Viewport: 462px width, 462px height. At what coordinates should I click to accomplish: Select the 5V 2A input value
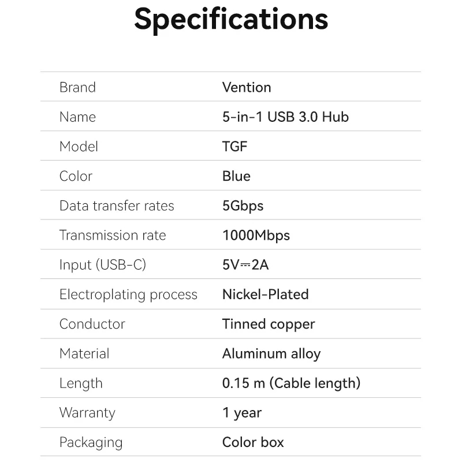pyautogui.click(x=245, y=265)
